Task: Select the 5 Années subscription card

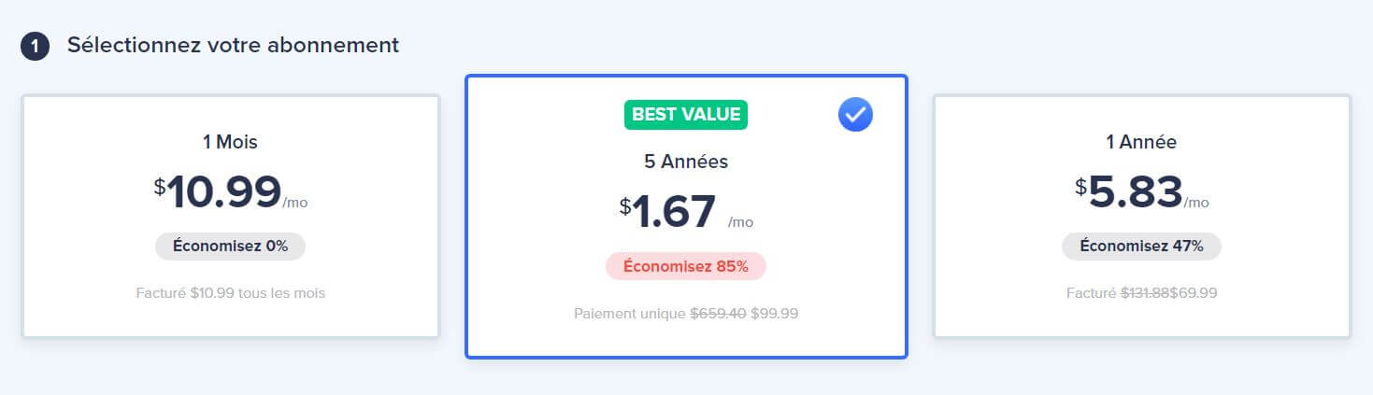Action: tap(686, 217)
